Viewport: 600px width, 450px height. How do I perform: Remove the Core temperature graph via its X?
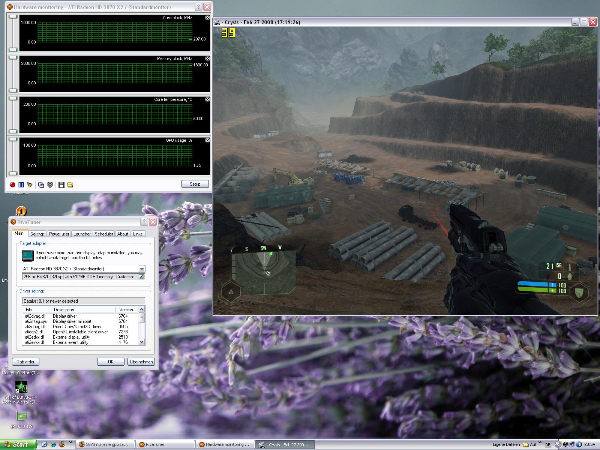[208, 99]
